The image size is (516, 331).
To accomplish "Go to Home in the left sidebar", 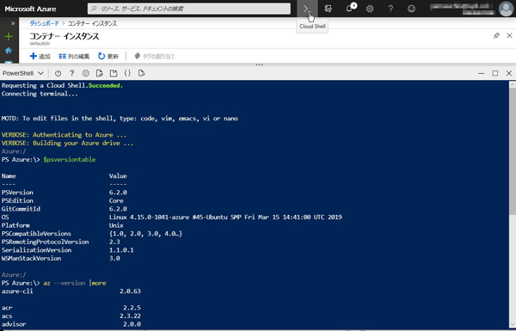I will pos(9,51).
